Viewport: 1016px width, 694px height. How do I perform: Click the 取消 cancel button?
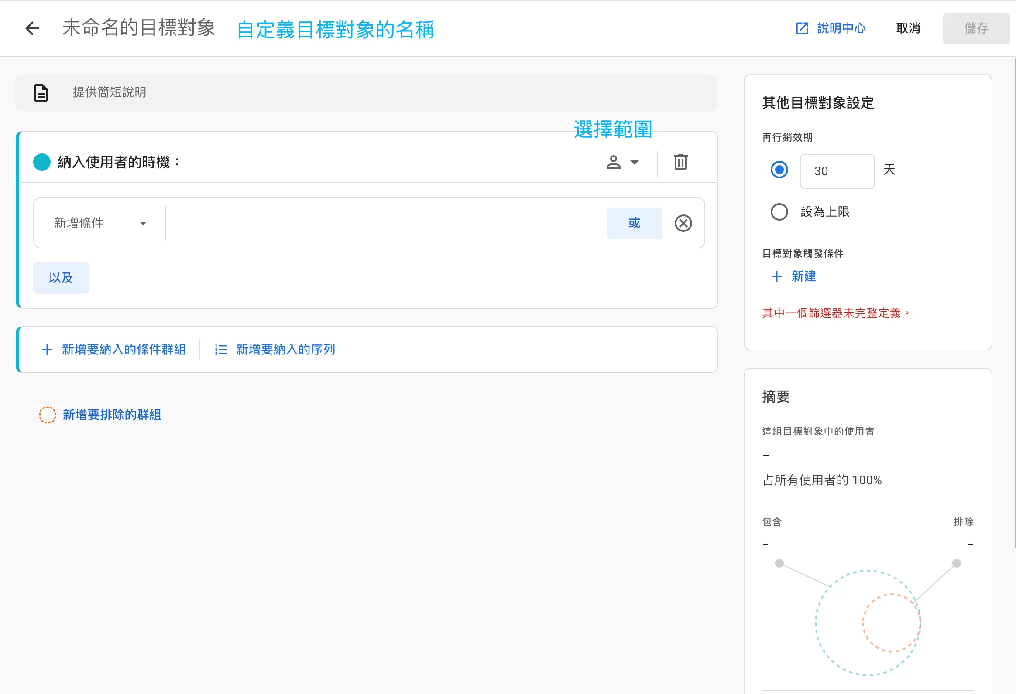(908, 28)
